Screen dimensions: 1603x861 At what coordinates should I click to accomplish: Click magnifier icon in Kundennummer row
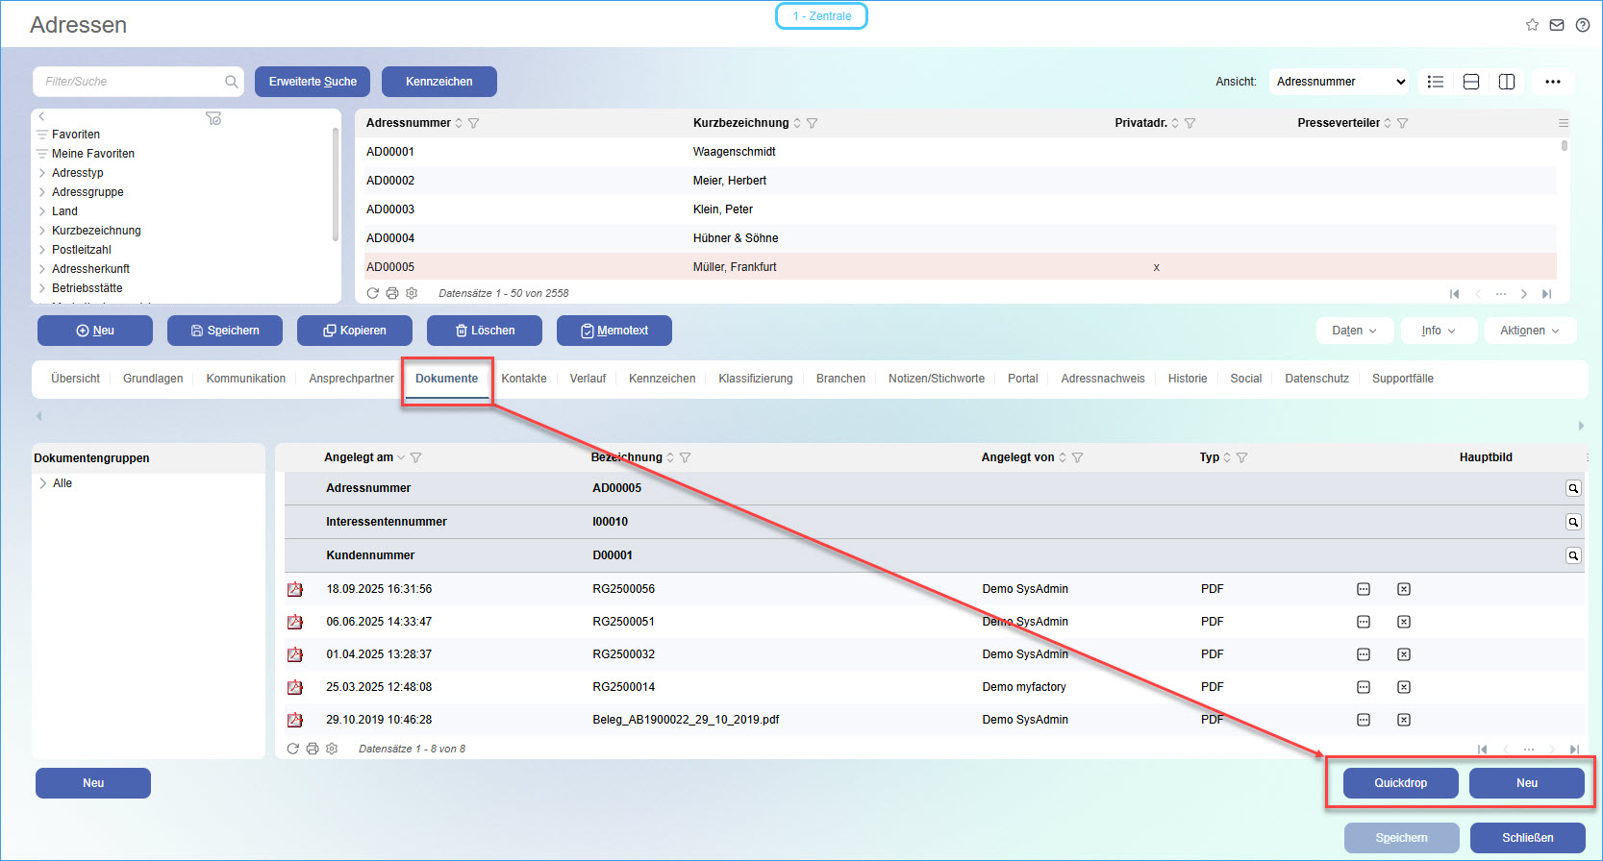[1573, 555]
